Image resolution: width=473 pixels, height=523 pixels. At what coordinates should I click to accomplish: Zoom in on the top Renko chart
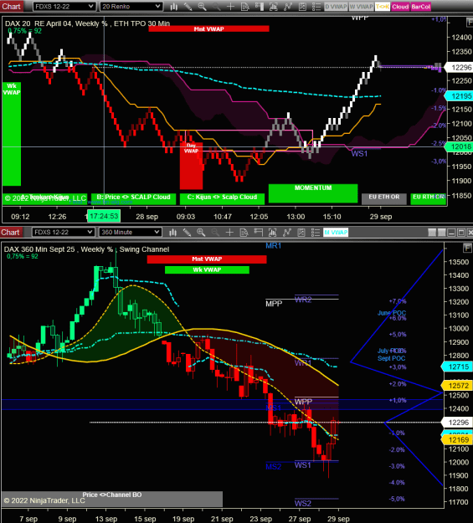202,7
